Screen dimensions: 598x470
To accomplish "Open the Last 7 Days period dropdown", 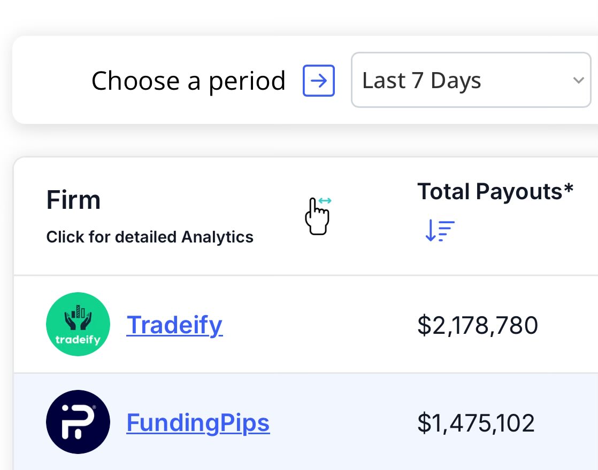I will click(471, 80).
